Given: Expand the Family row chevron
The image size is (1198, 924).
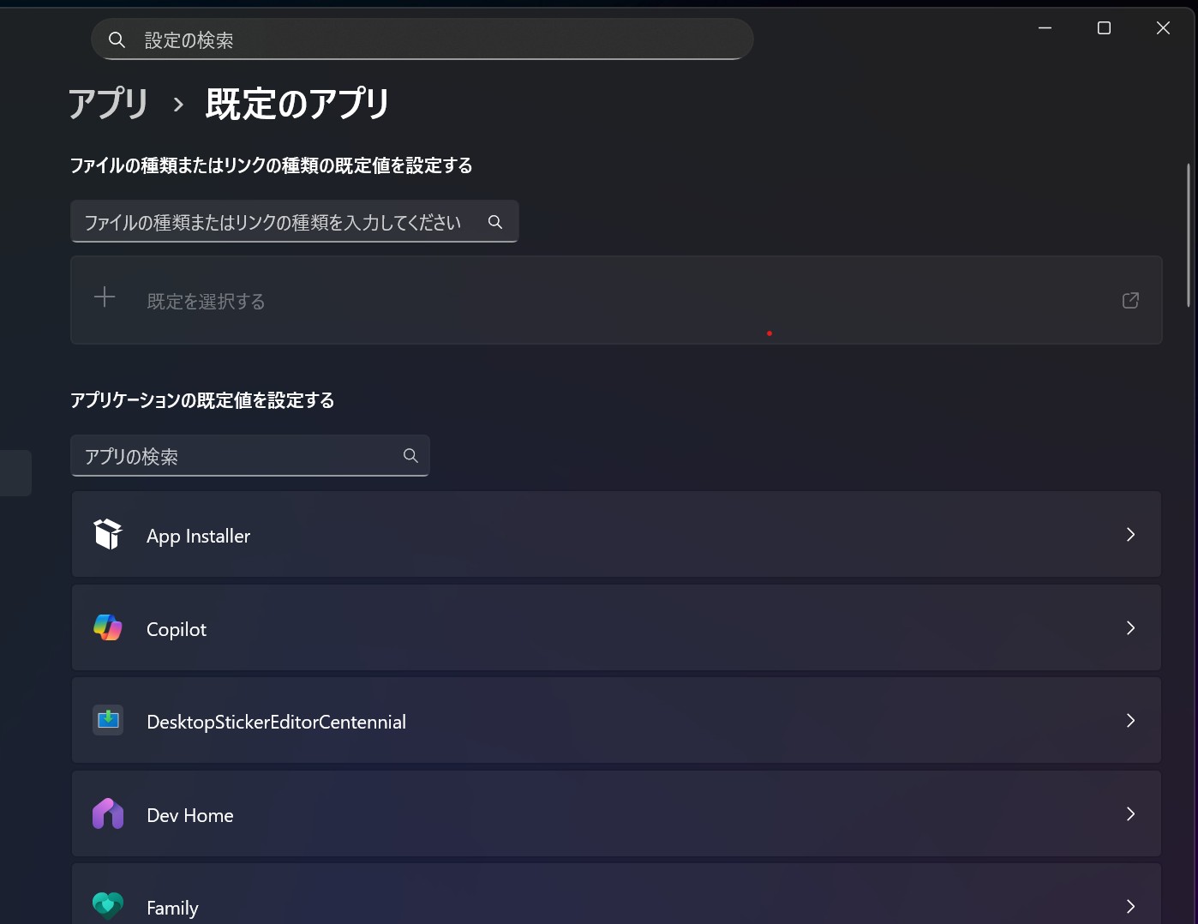Looking at the screenshot, I should 1130,906.
